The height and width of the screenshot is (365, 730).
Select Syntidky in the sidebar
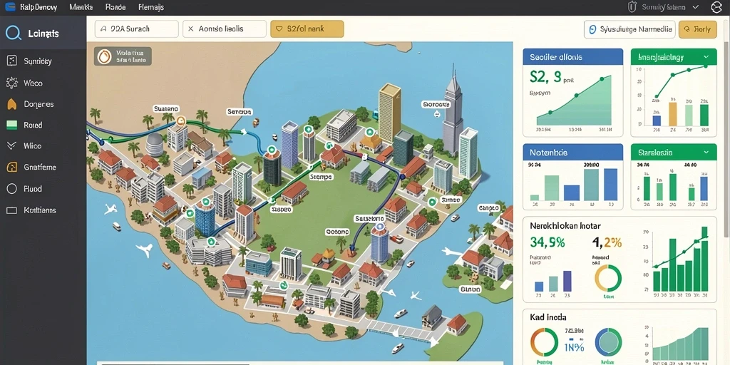pyautogui.click(x=37, y=61)
